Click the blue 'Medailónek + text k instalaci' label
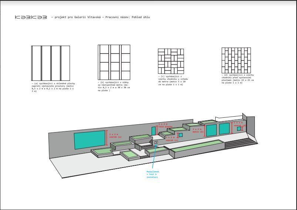Screen dimensions: 297x210 click(152, 174)
